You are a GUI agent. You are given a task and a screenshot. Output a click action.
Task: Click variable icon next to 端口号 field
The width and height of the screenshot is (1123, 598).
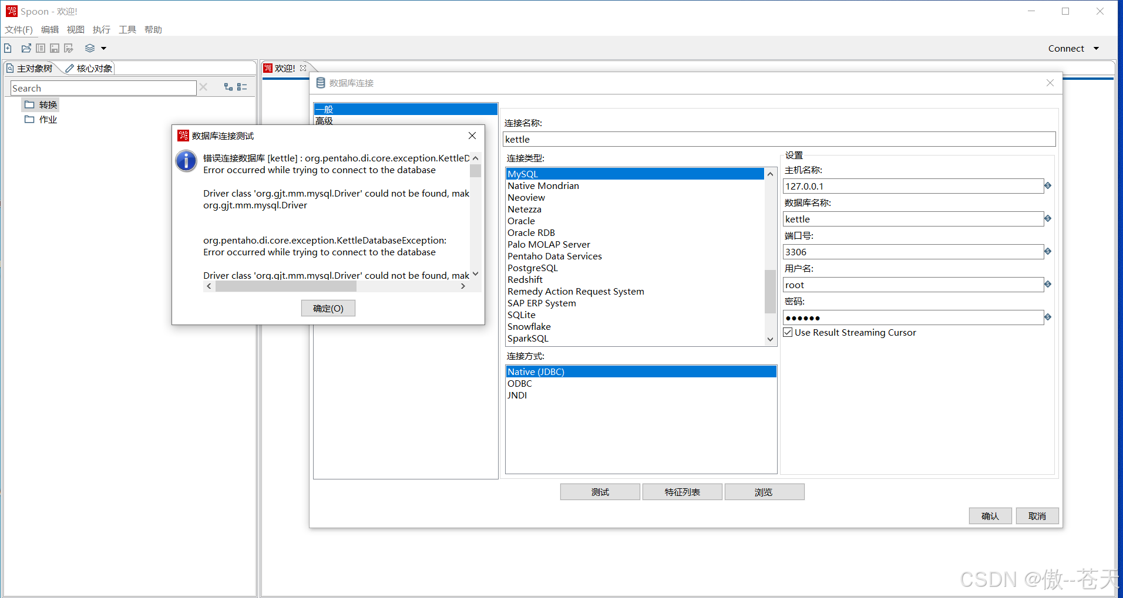coord(1048,251)
